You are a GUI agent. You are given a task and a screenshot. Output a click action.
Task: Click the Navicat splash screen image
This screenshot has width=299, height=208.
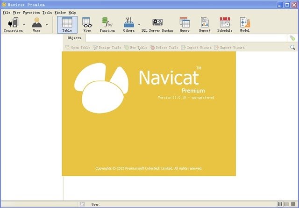click(149, 114)
